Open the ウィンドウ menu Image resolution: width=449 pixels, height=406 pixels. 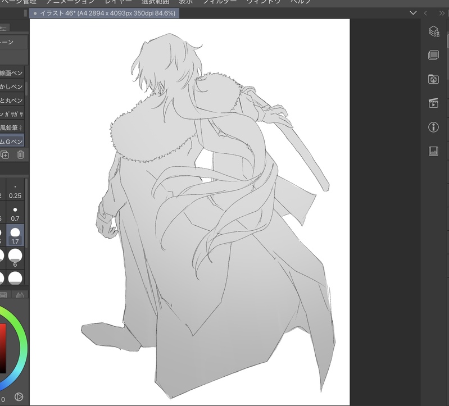click(x=264, y=2)
